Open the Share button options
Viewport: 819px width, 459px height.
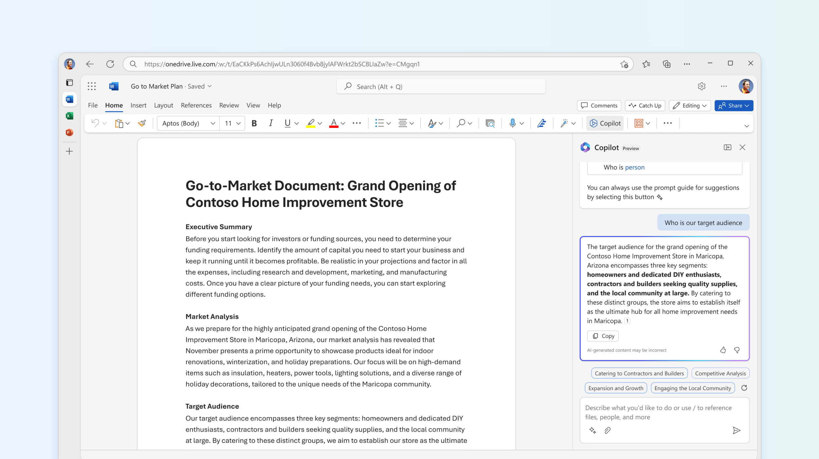point(749,105)
